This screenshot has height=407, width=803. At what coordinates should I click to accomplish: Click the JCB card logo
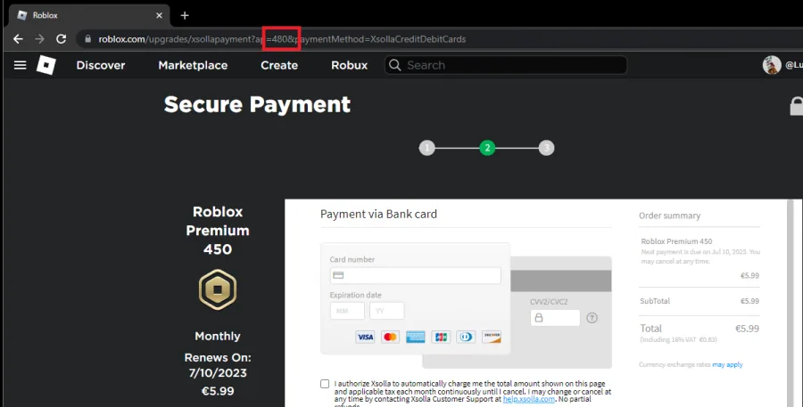coord(441,337)
